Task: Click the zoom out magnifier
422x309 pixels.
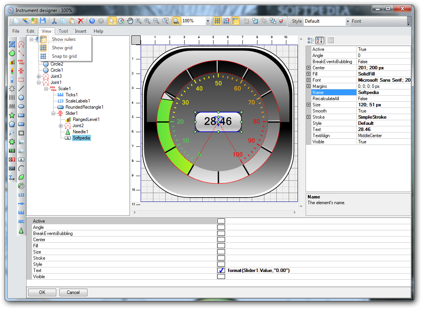Action: click(156, 21)
